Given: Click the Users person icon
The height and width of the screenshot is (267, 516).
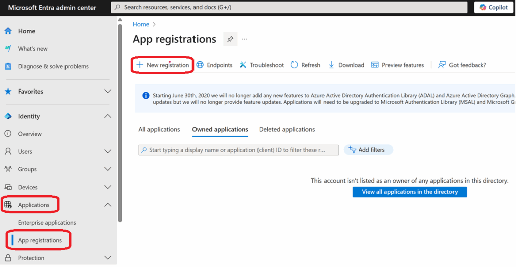Looking at the screenshot, I should point(8,151).
